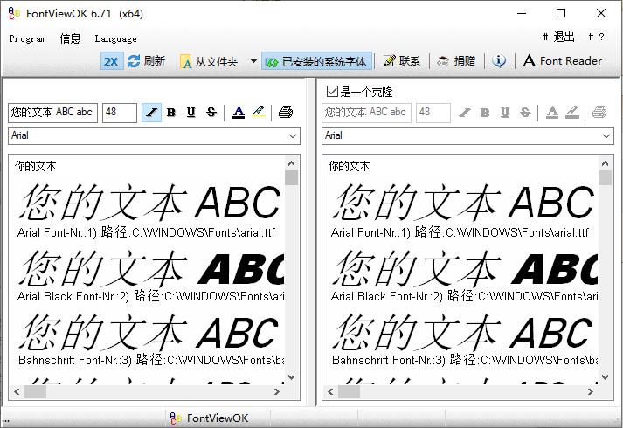Select Bahnschrift Font-Nr.:3 entry in left list
Image resolution: width=623 pixels, height=428 pixels.
(x=151, y=360)
